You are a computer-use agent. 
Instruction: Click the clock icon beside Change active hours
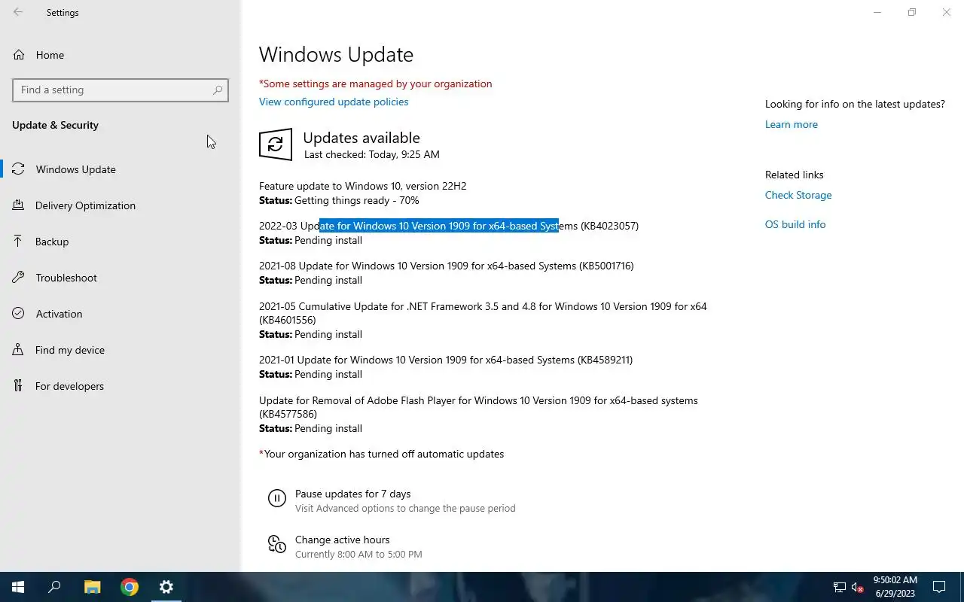pos(277,544)
